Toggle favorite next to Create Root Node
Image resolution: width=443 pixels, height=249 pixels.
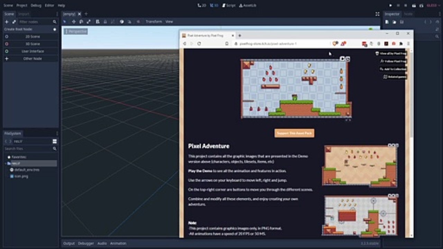54,29
